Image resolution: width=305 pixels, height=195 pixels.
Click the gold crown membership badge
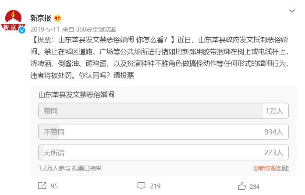(57, 18)
